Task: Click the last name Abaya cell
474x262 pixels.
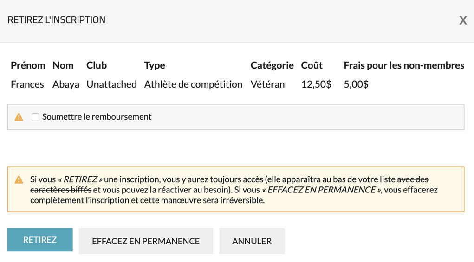Action: click(x=66, y=84)
